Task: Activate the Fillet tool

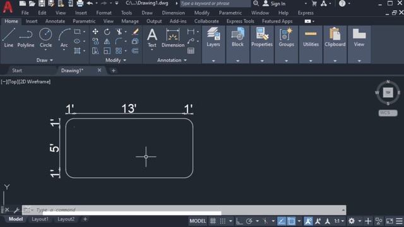Action: tap(119, 41)
